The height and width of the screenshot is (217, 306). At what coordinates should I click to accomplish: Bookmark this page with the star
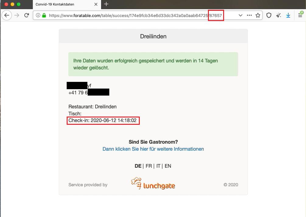pos(258,15)
